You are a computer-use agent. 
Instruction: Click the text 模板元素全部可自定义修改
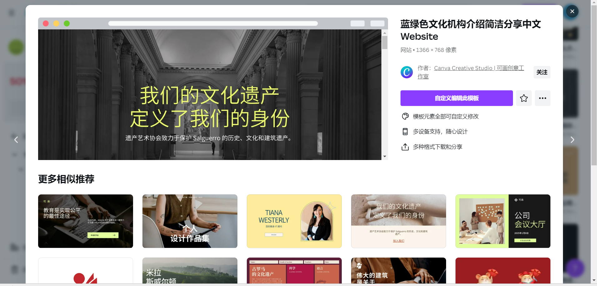(x=446, y=116)
